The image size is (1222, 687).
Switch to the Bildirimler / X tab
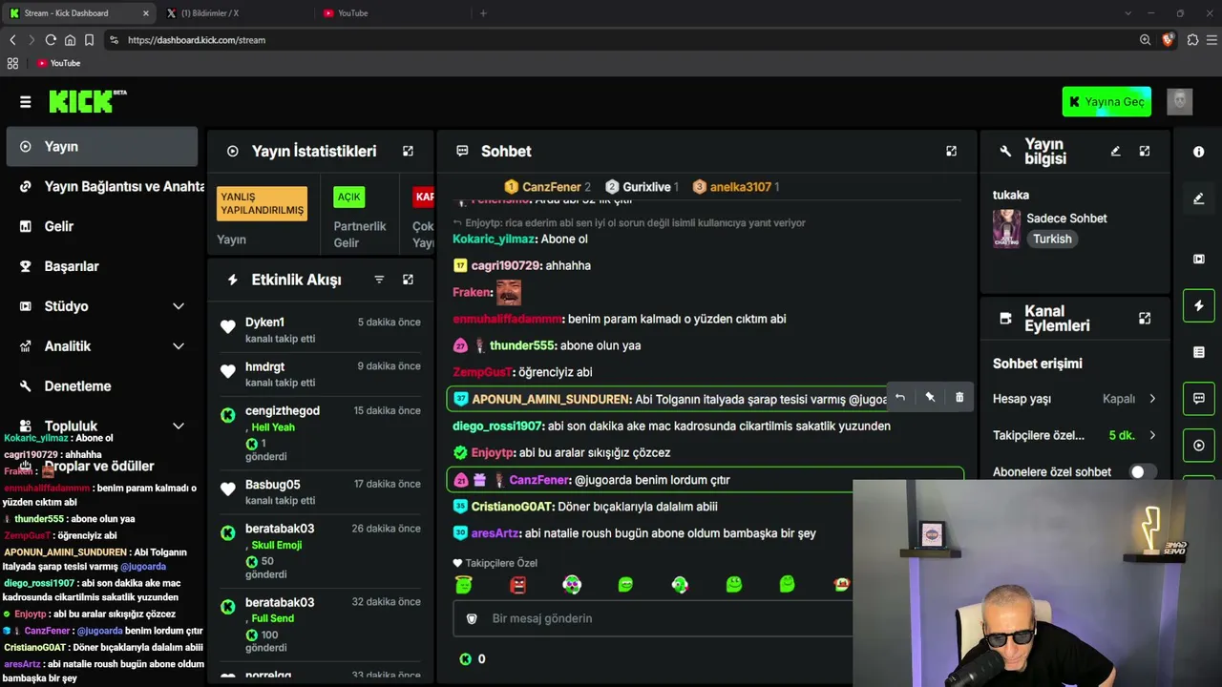(237, 13)
